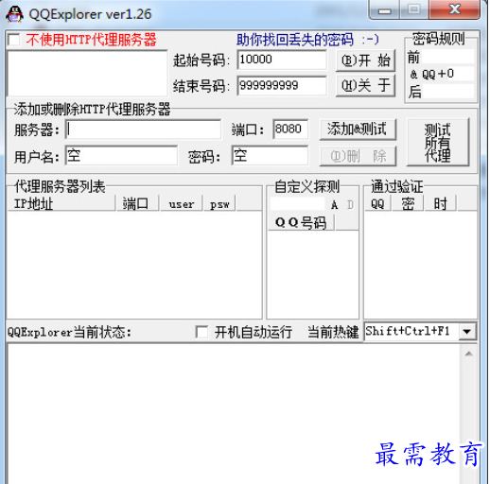Viewport: 490px width, 484px height.
Task: Click the (H)关于 button
Action: pyautogui.click(x=365, y=85)
